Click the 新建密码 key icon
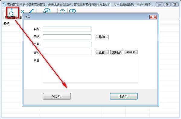The image size is (181, 119). [x=11, y=12]
